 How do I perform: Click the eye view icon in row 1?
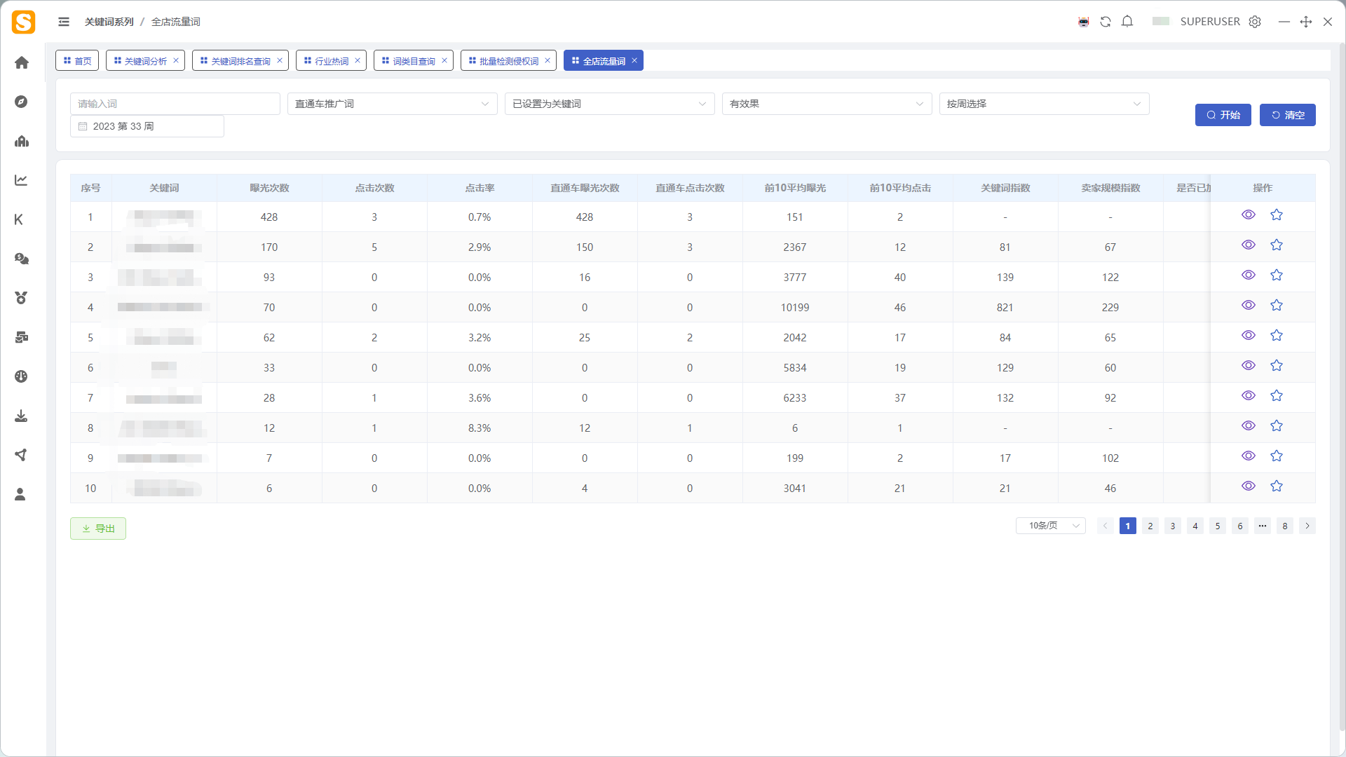pos(1249,214)
